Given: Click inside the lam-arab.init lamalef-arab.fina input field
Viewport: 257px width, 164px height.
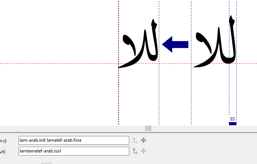Looking at the screenshot, I should [x=73, y=141].
